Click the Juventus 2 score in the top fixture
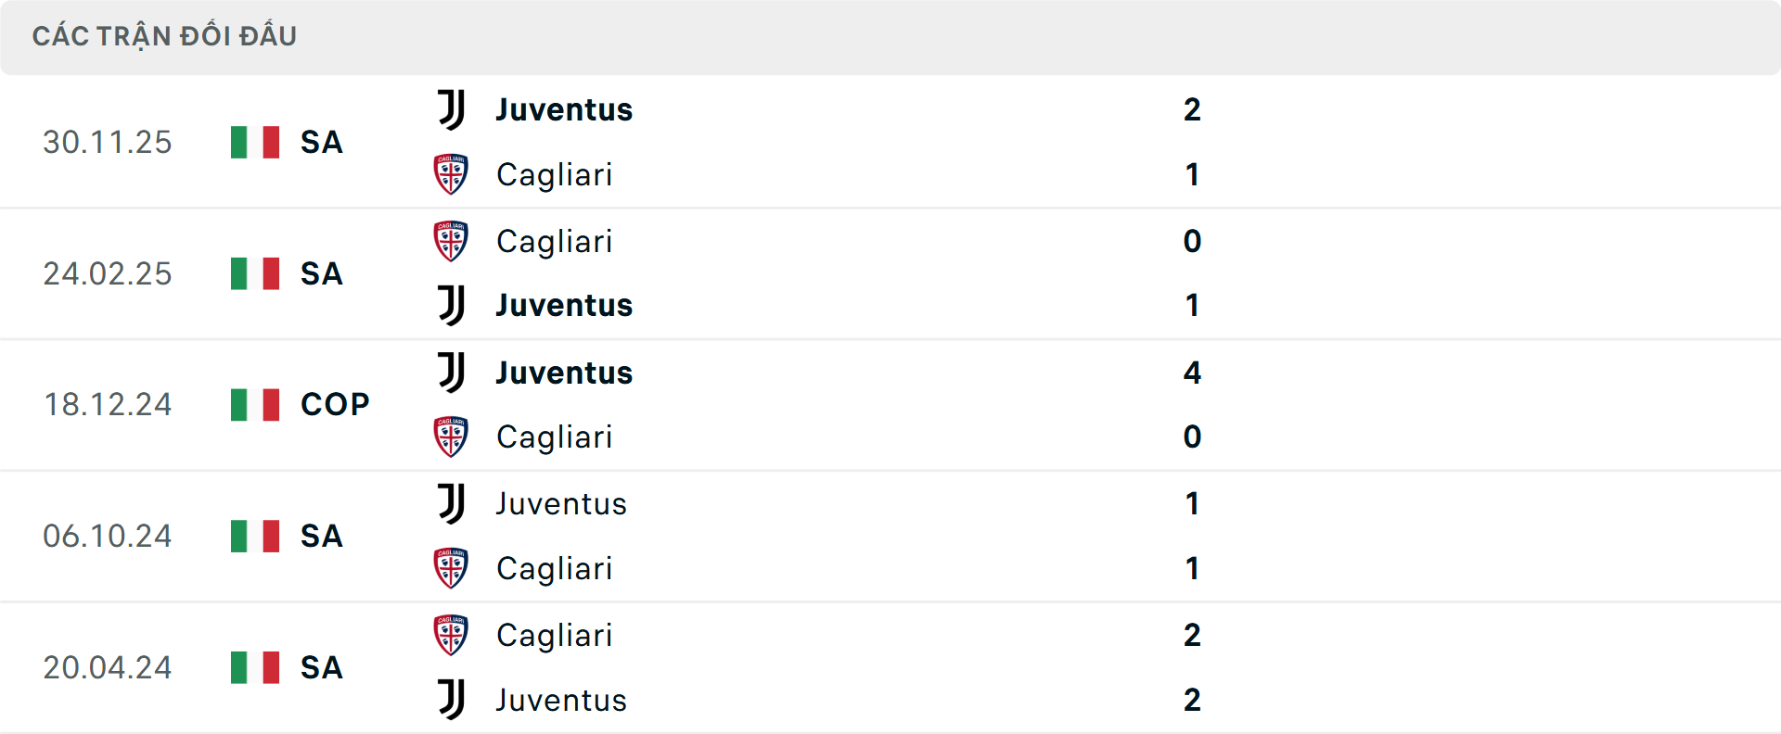 click(1192, 109)
